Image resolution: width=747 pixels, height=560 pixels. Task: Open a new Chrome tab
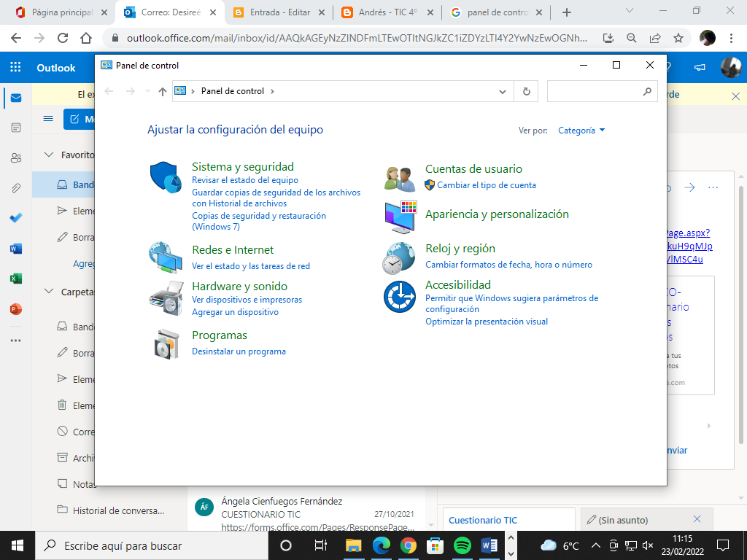pos(566,12)
